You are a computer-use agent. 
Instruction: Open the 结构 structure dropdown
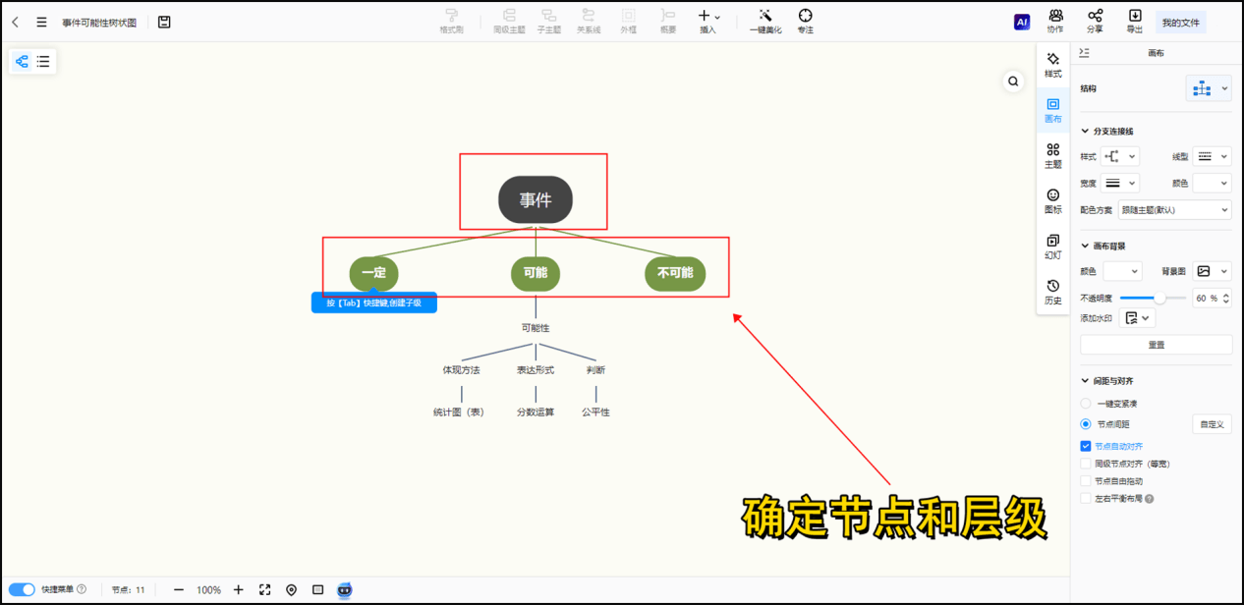(x=1209, y=88)
